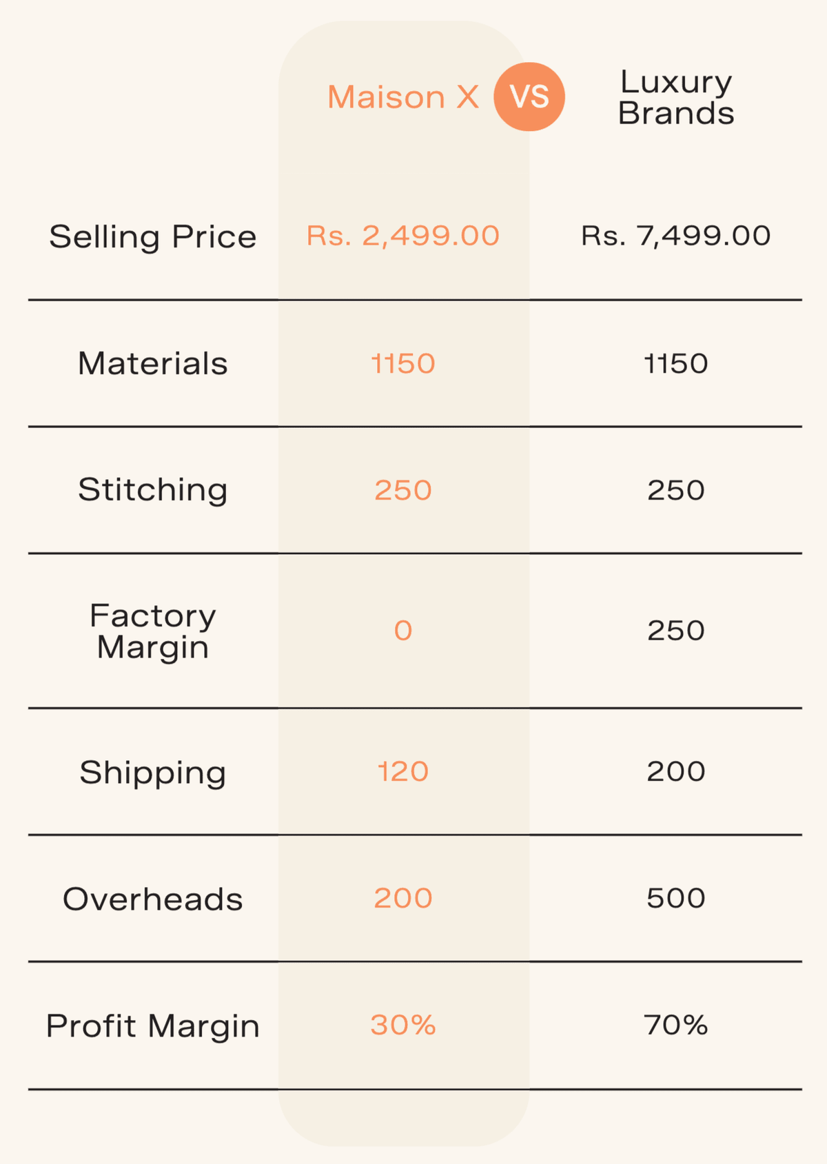Screen dimensions: 827x1164
Task: Click Luxury Brands price Rs. 7,499.00
Action: (x=676, y=236)
